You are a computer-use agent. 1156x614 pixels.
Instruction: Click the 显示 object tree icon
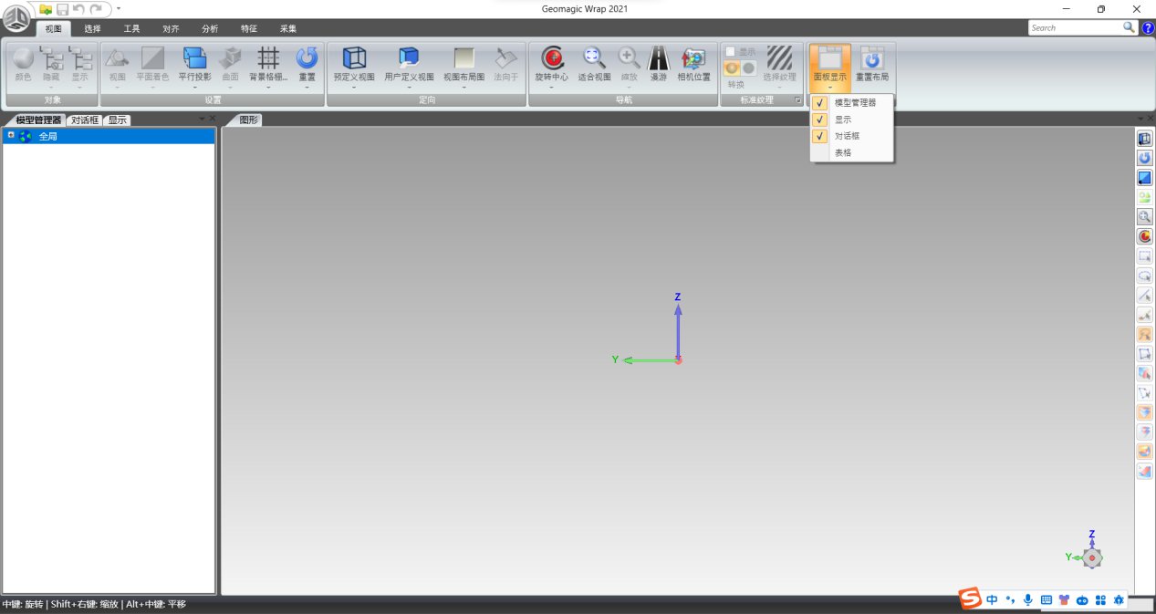(x=80, y=59)
